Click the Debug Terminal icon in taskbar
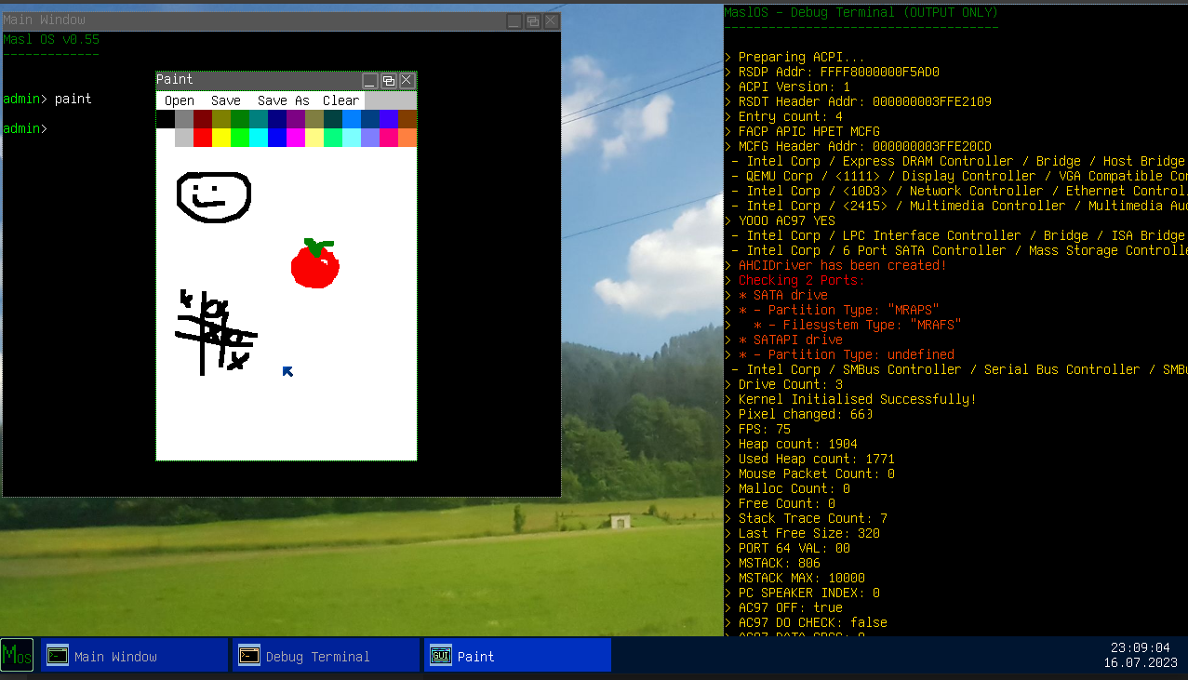 (249, 655)
